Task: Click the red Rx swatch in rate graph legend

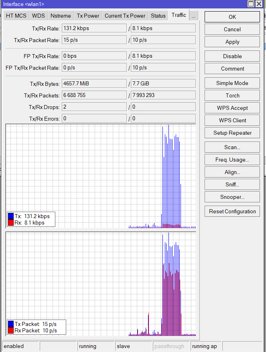Action: click(x=11, y=223)
